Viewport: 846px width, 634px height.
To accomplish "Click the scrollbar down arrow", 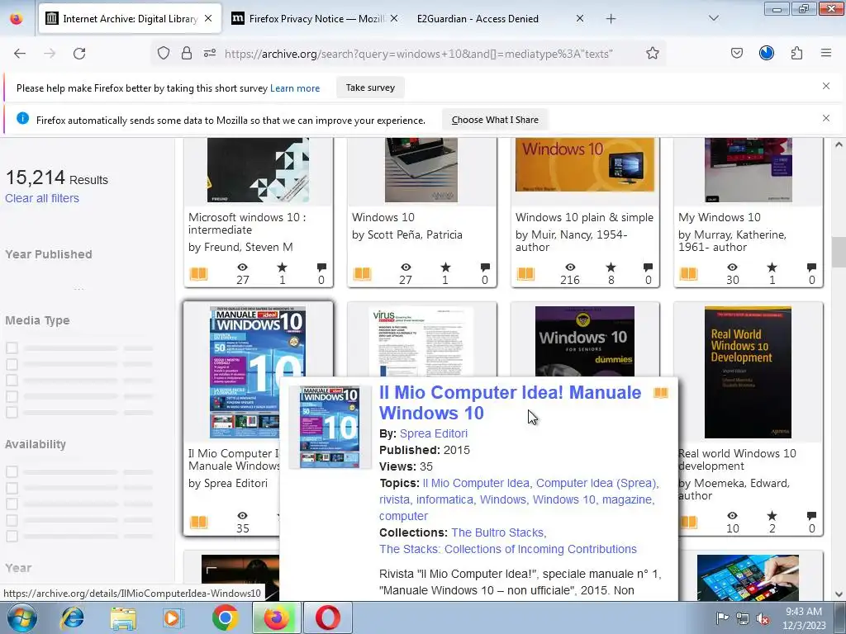I will [x=839, y=594].
